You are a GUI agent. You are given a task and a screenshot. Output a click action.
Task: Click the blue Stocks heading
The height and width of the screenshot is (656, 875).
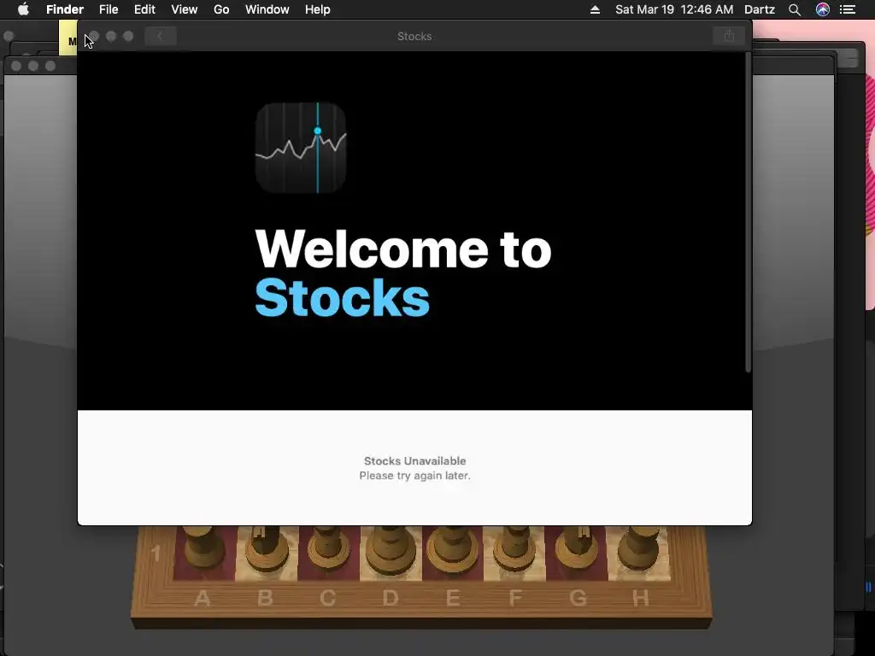pos(342,298)
